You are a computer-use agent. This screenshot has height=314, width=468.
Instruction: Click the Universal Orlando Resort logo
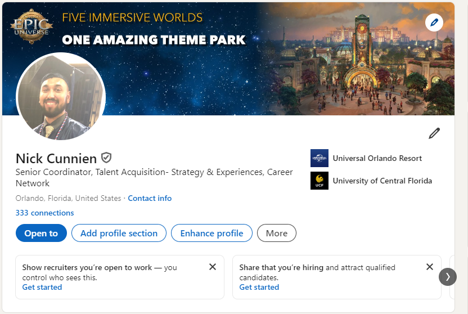coord(319,158)
